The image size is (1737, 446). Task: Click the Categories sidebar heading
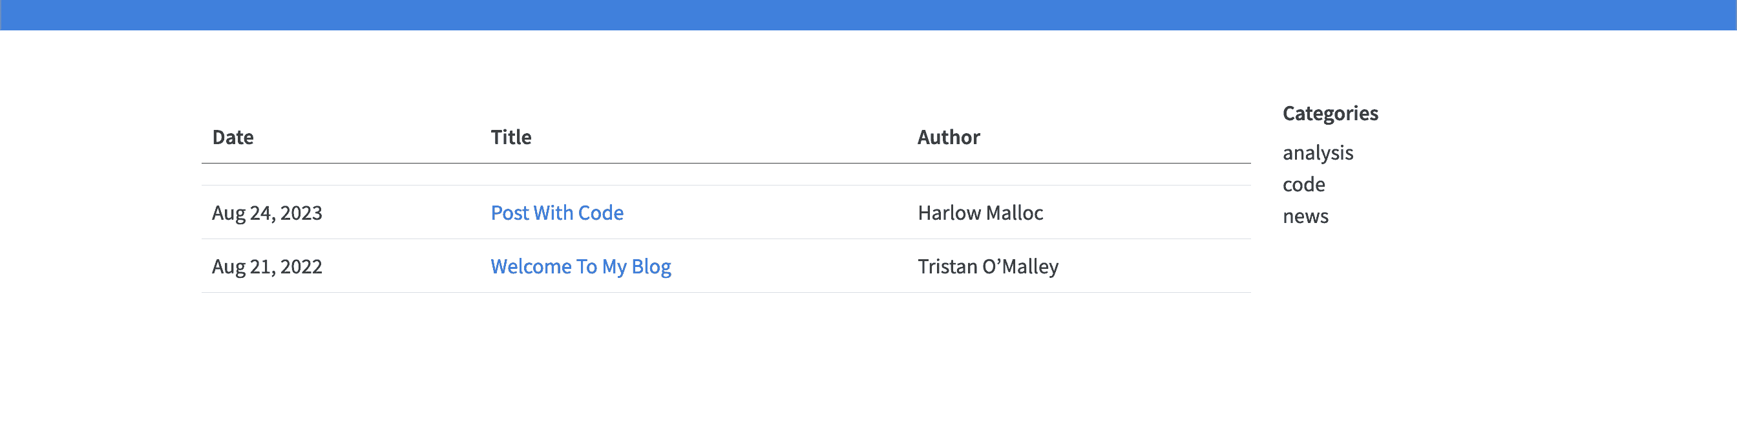pos(1330,113)
